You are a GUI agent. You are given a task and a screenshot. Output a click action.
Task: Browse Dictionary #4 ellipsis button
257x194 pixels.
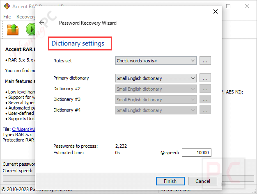205,110
